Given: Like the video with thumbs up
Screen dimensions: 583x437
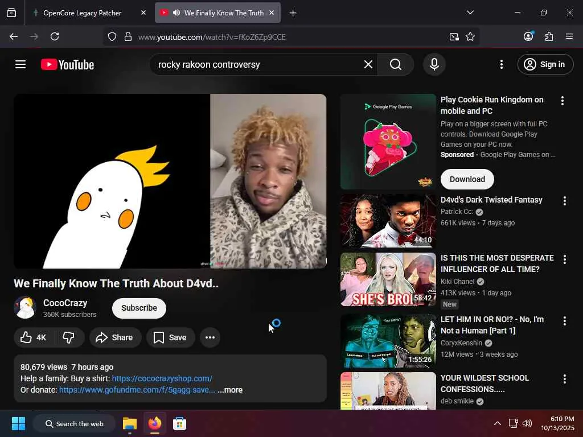Looking at the screenshot, I should tap(34, 337).
